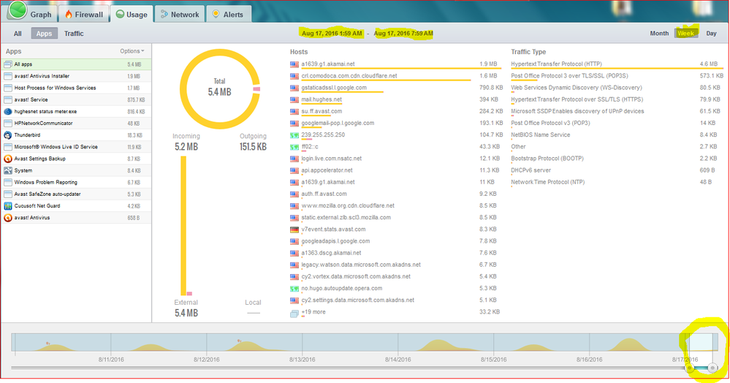Click the German flag beside v7event.stats.avast.com
This screenshot has height=383, width=730.
tap(294, 230)
